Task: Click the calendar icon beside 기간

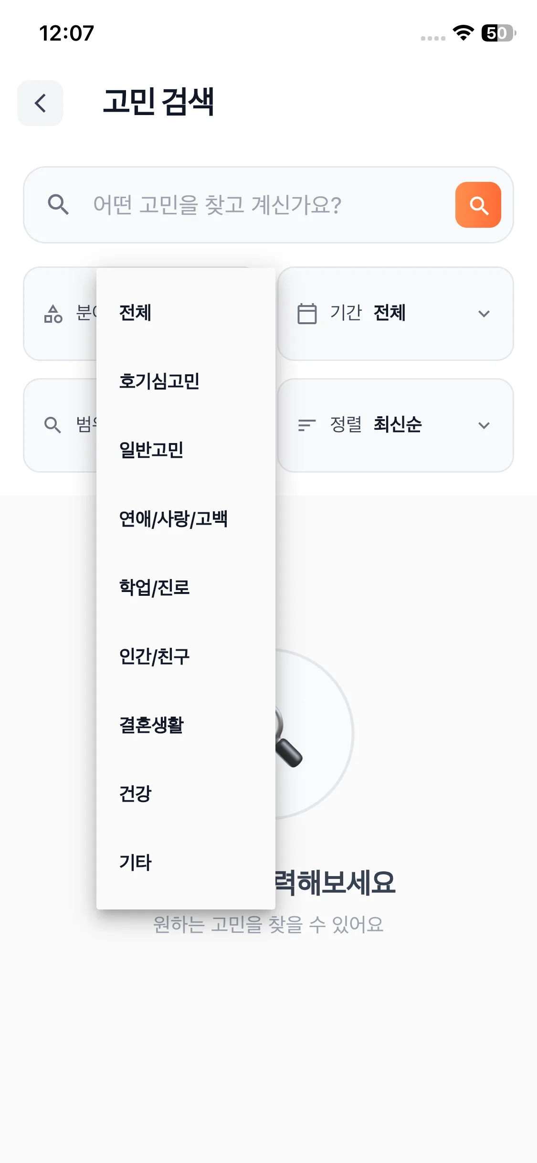Action: [x=307, y=314]
